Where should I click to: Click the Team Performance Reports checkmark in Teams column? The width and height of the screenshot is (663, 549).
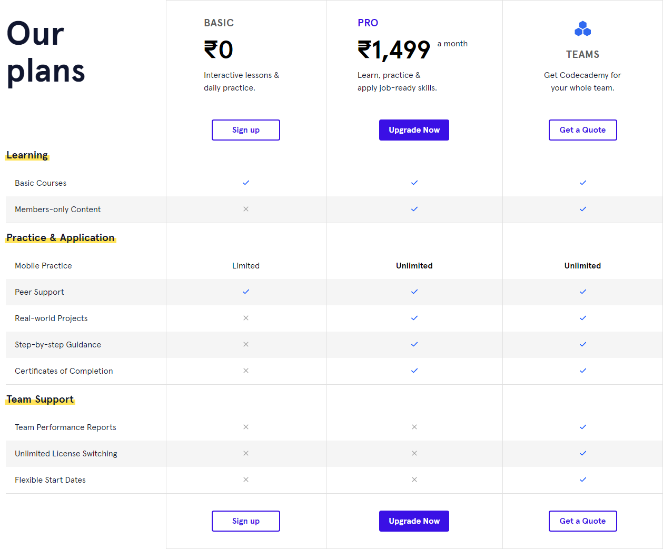point(583,427)
